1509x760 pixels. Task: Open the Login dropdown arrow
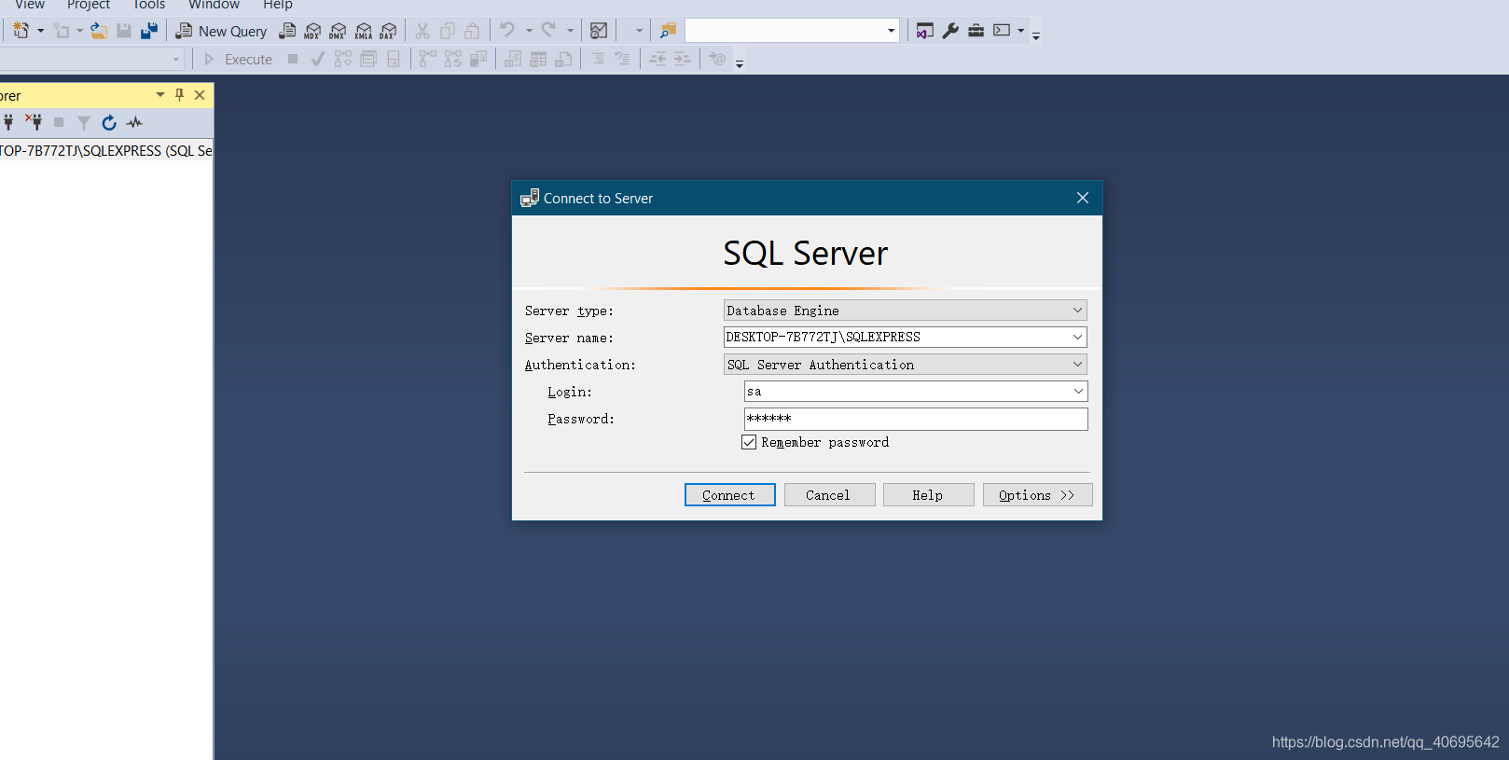1078,392
